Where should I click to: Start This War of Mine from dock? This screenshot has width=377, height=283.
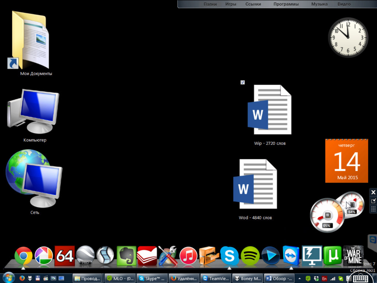(353, 255)
